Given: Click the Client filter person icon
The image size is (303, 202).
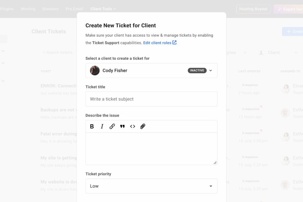Looking at the screenshot, I should [x=261, y=52].
